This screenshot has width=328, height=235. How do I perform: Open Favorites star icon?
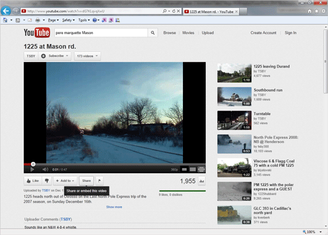tap(317, 11)
